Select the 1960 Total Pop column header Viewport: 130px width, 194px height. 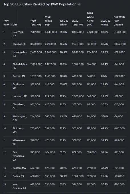pos(36,23)
